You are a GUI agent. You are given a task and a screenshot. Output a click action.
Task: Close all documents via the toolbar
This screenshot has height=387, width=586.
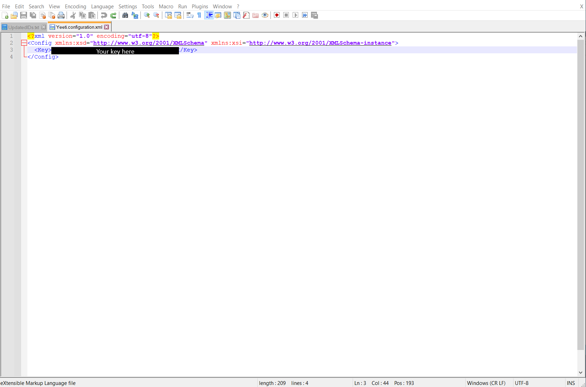coord(52,15)
